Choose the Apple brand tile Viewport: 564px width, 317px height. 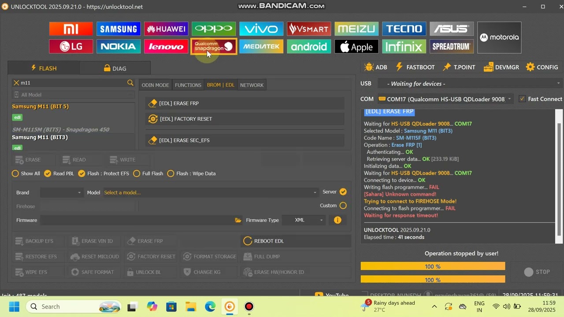tap(356, 46)
